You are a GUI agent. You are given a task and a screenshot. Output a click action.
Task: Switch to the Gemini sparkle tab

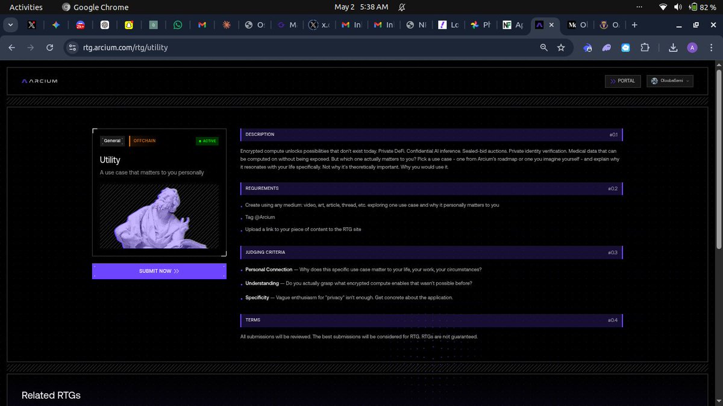click(x=55, y=25)
